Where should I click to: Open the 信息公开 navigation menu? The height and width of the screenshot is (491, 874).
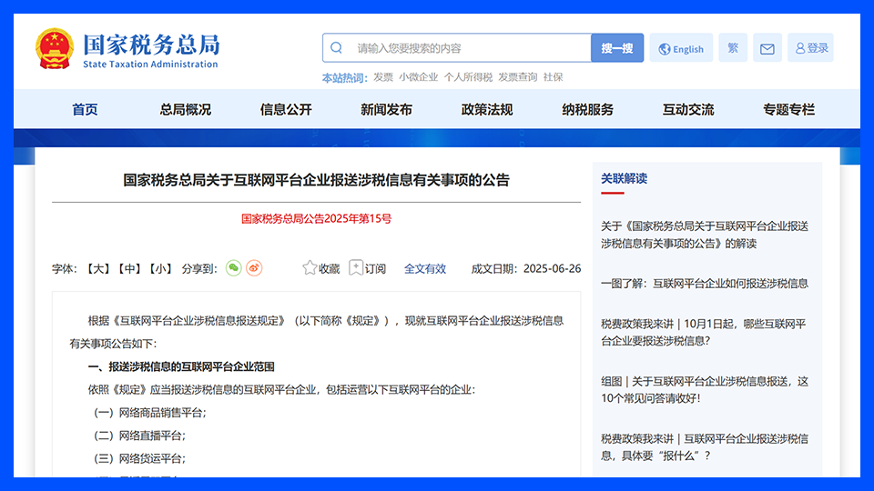(286, 109)
